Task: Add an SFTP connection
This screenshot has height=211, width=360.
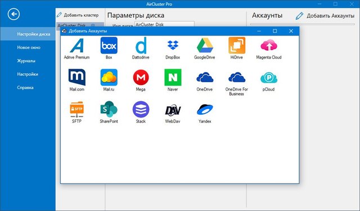Action: tap(76, 109)
